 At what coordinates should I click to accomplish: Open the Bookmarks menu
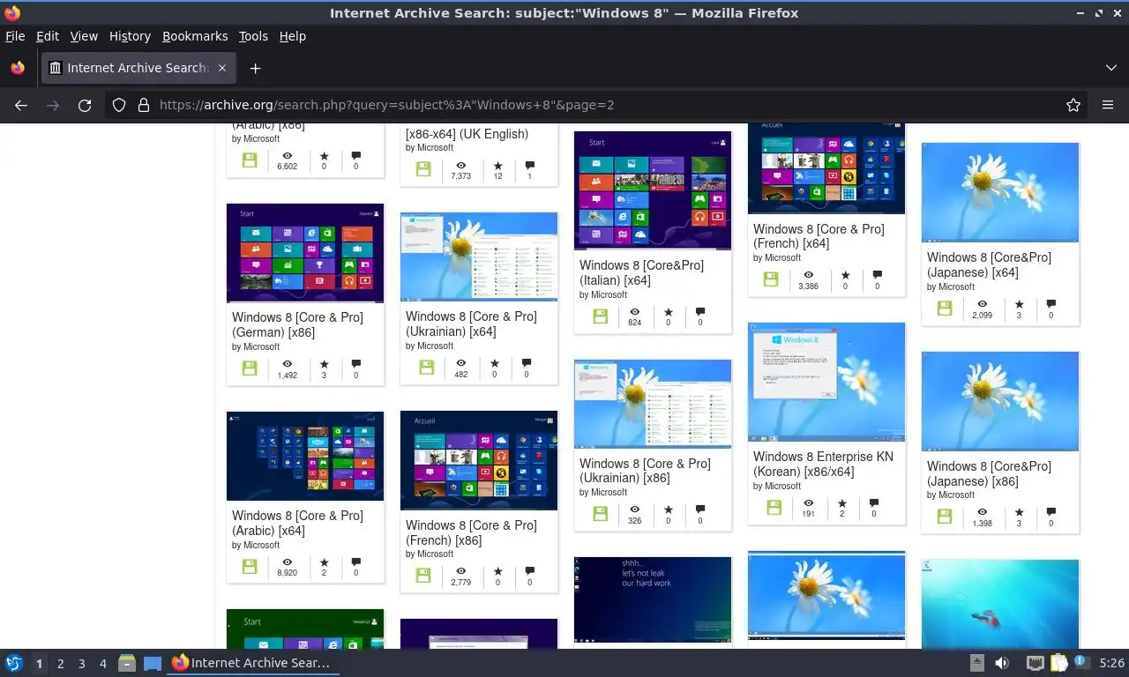[x=195, y=36]
